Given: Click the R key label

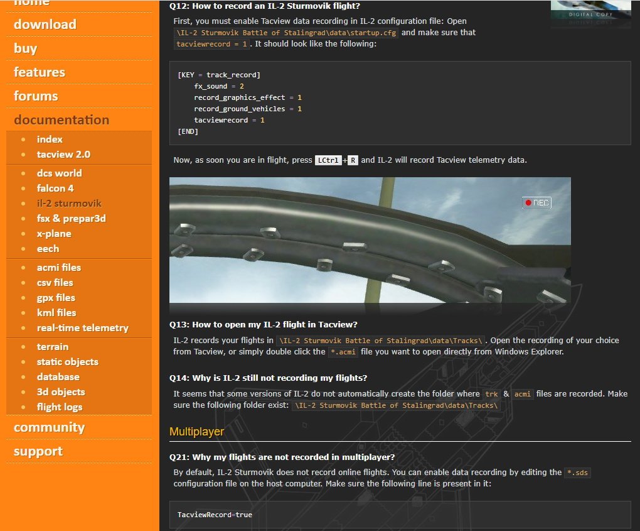Looking at the screenshot, I should (353, 160).
